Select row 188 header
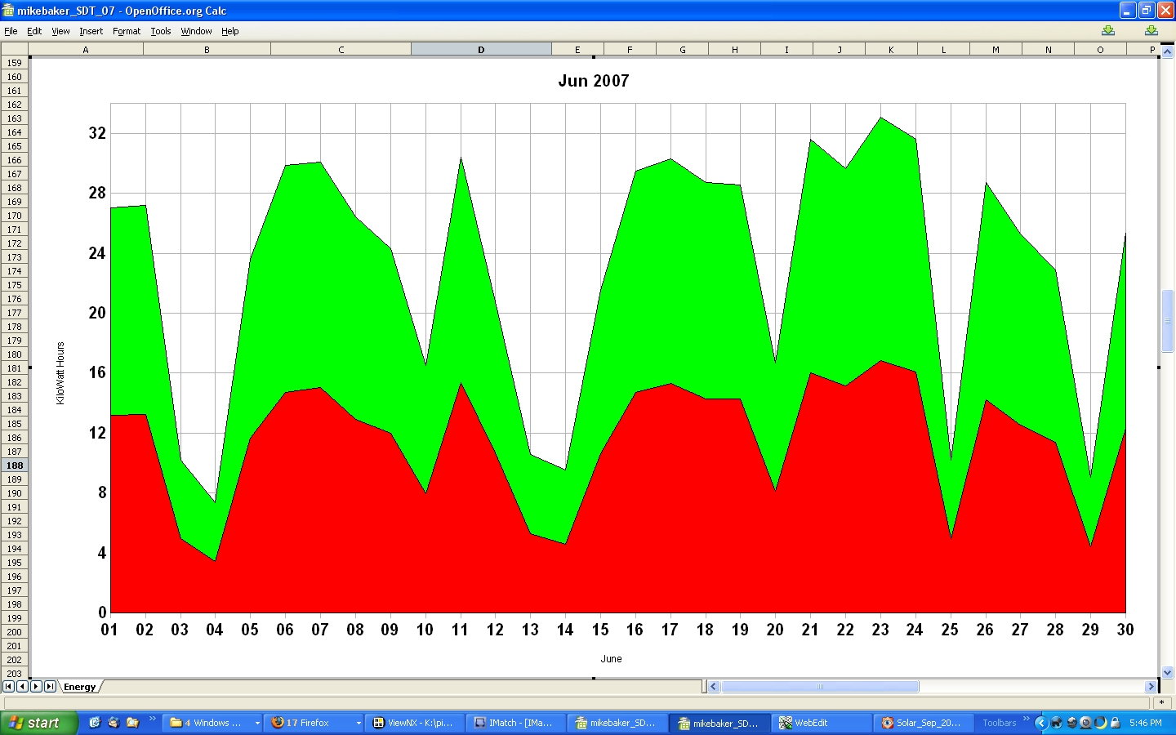Screen dimensions: 1176x735 [15, 465]
